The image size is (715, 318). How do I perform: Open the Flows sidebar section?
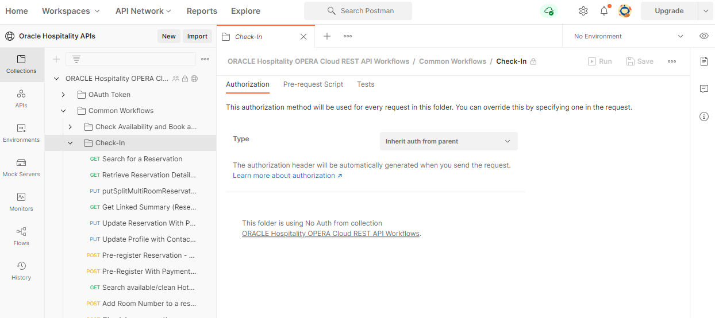(21, 236)
